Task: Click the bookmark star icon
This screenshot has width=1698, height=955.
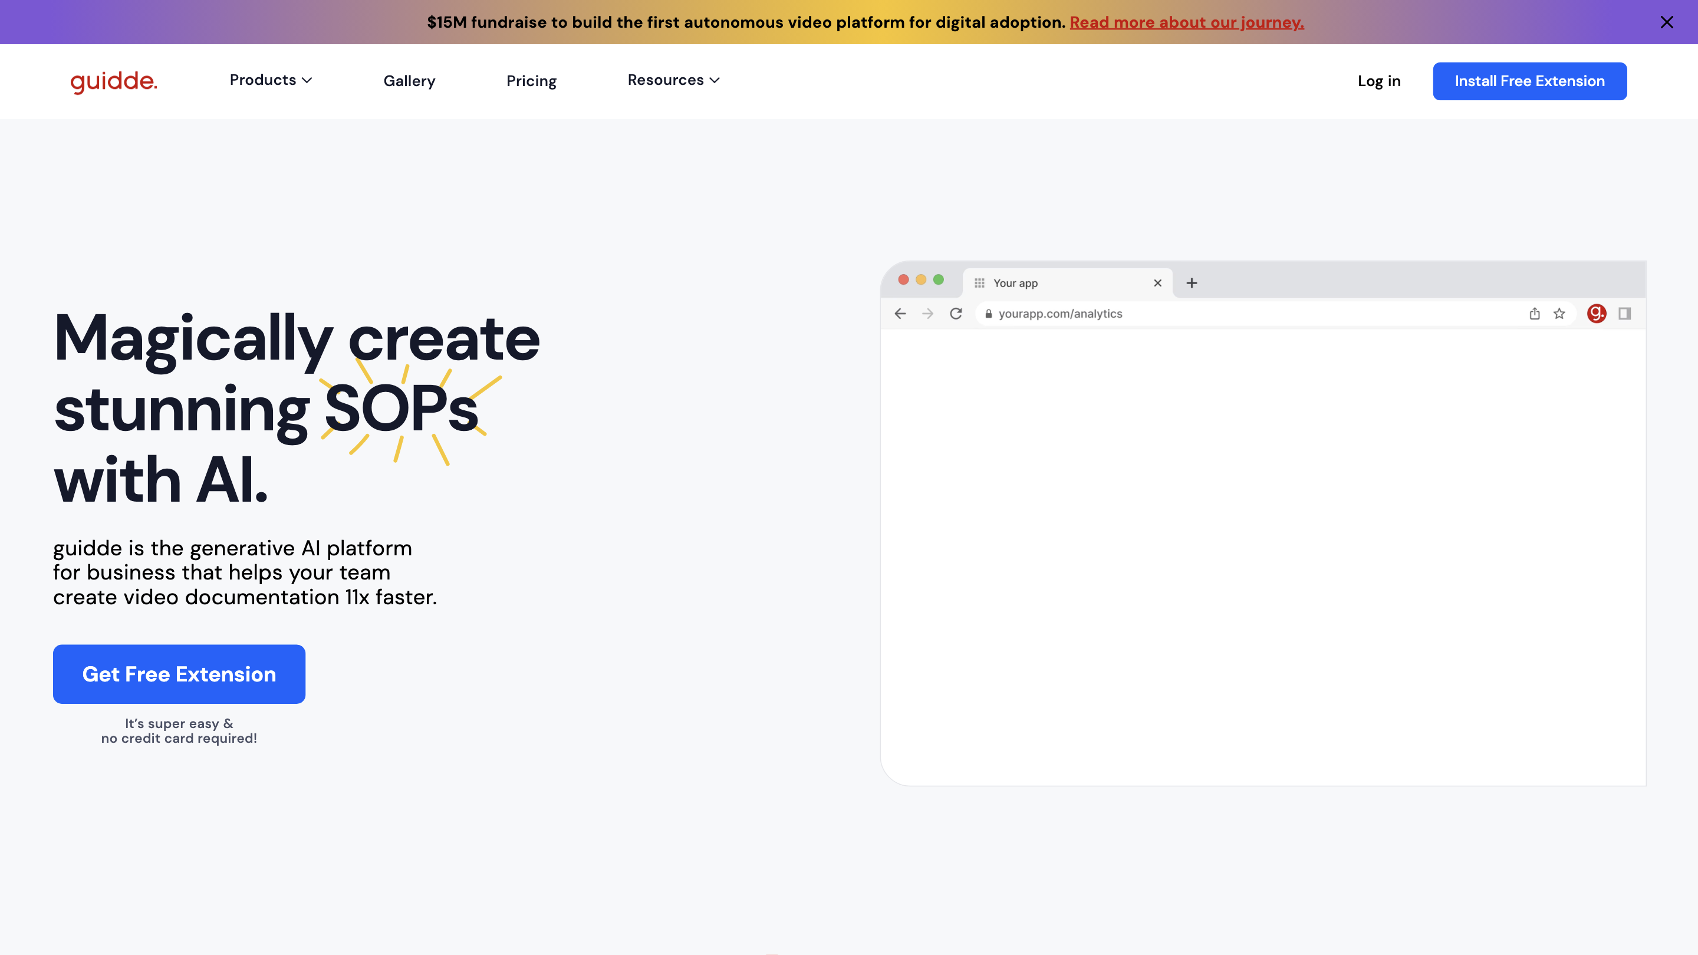Action: [x=1559, y=314]
